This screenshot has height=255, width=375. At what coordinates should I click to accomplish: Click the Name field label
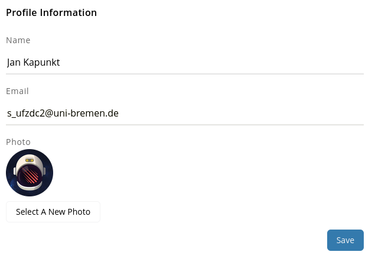pos(18,40)
